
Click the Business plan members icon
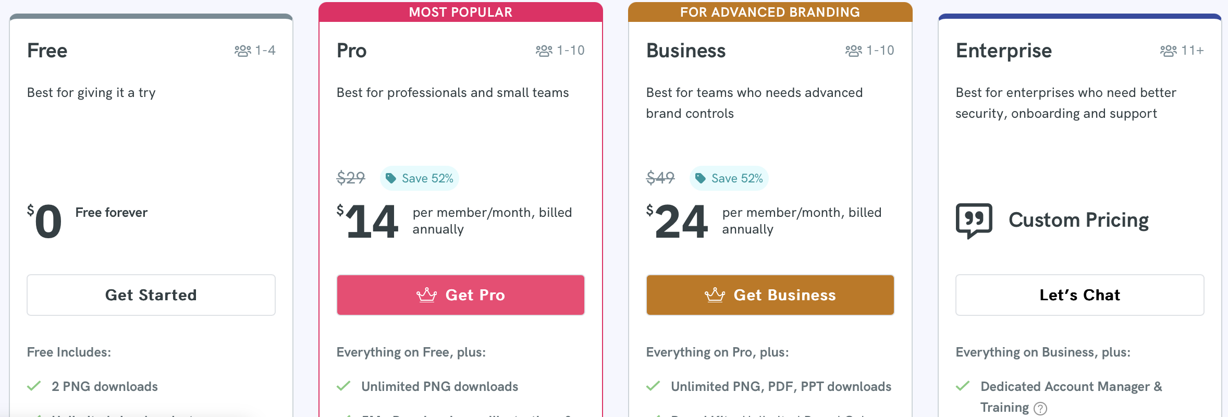[854, 51]
